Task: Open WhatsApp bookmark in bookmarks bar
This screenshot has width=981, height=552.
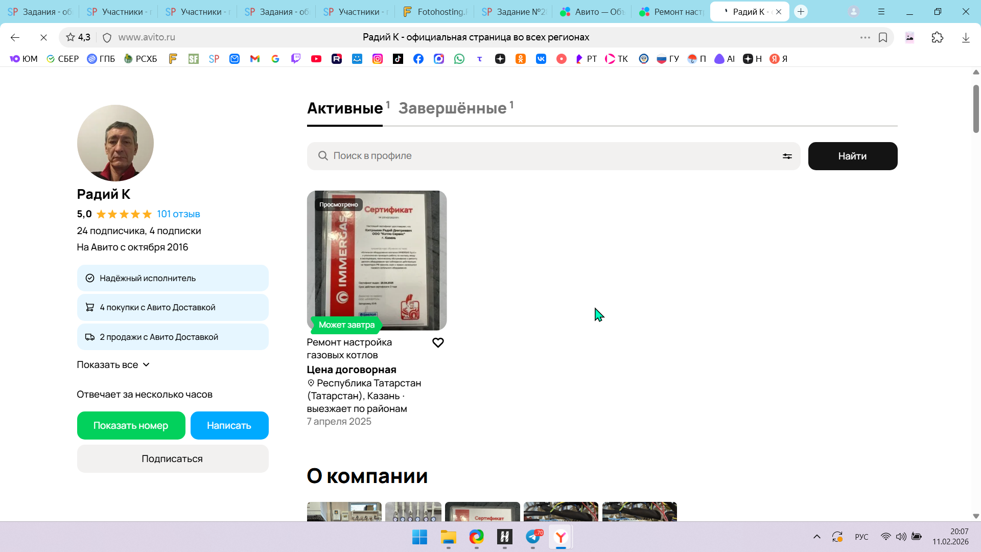Action: click(x=459, y=59)
